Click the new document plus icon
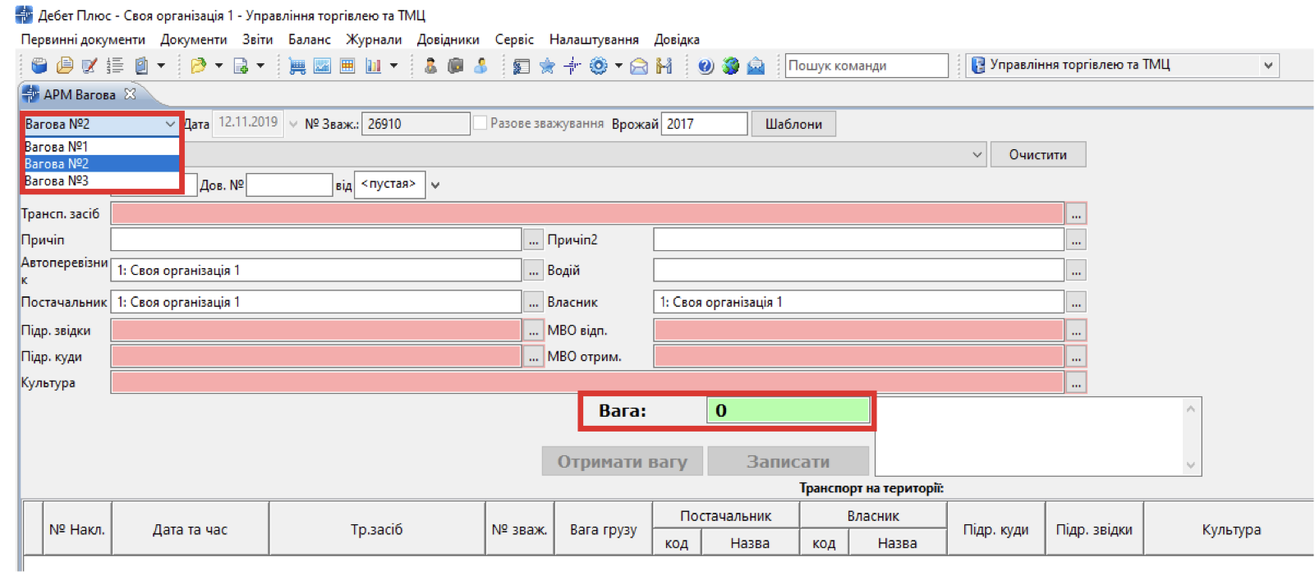This screenshot has height=585, width=1315. coord(241,66)
